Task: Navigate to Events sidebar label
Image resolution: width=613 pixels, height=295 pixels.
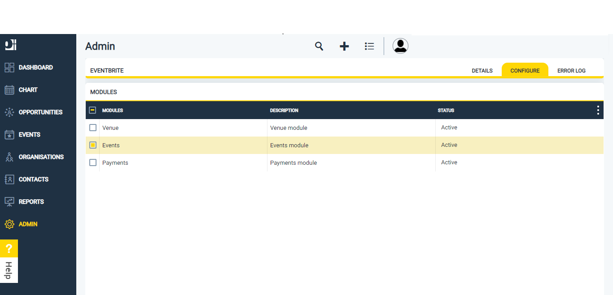Action: (x=30, y=135)
